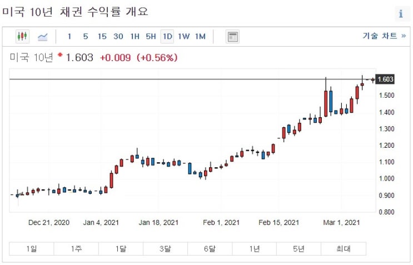Set chart range to 1년
Viewport: 413px width, 265px height.
254,249
